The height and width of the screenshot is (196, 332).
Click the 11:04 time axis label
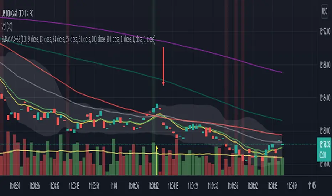[x=114, y=185]
